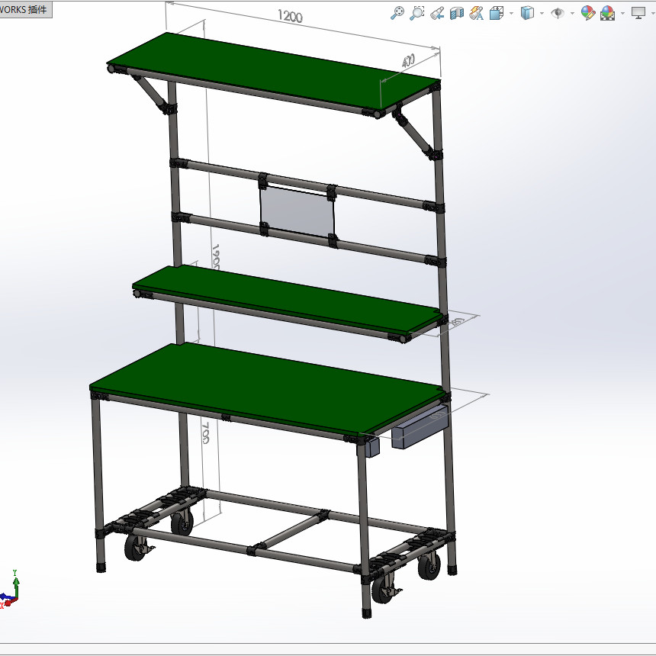Select the 1900 vertical dimension text
656x656 pixels.
[x=215, y=257]
